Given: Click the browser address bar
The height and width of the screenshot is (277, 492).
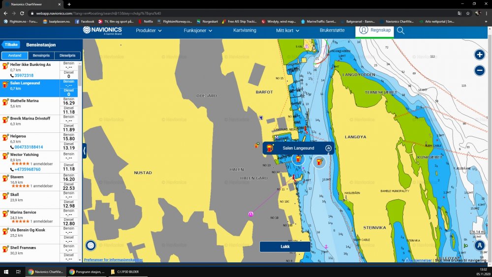Looking at the screenshot, I should (242, 13).
